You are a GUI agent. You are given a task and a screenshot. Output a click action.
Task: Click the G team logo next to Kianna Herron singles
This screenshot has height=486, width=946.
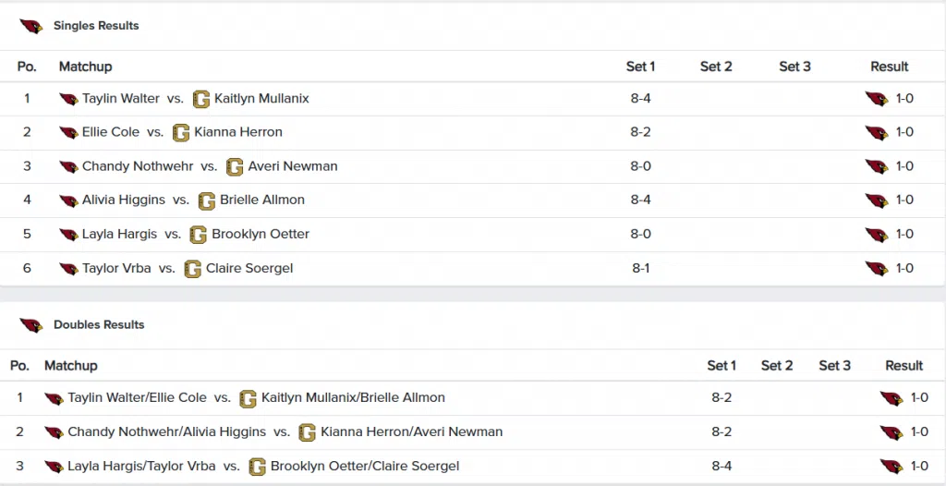[x=181, y=132]
